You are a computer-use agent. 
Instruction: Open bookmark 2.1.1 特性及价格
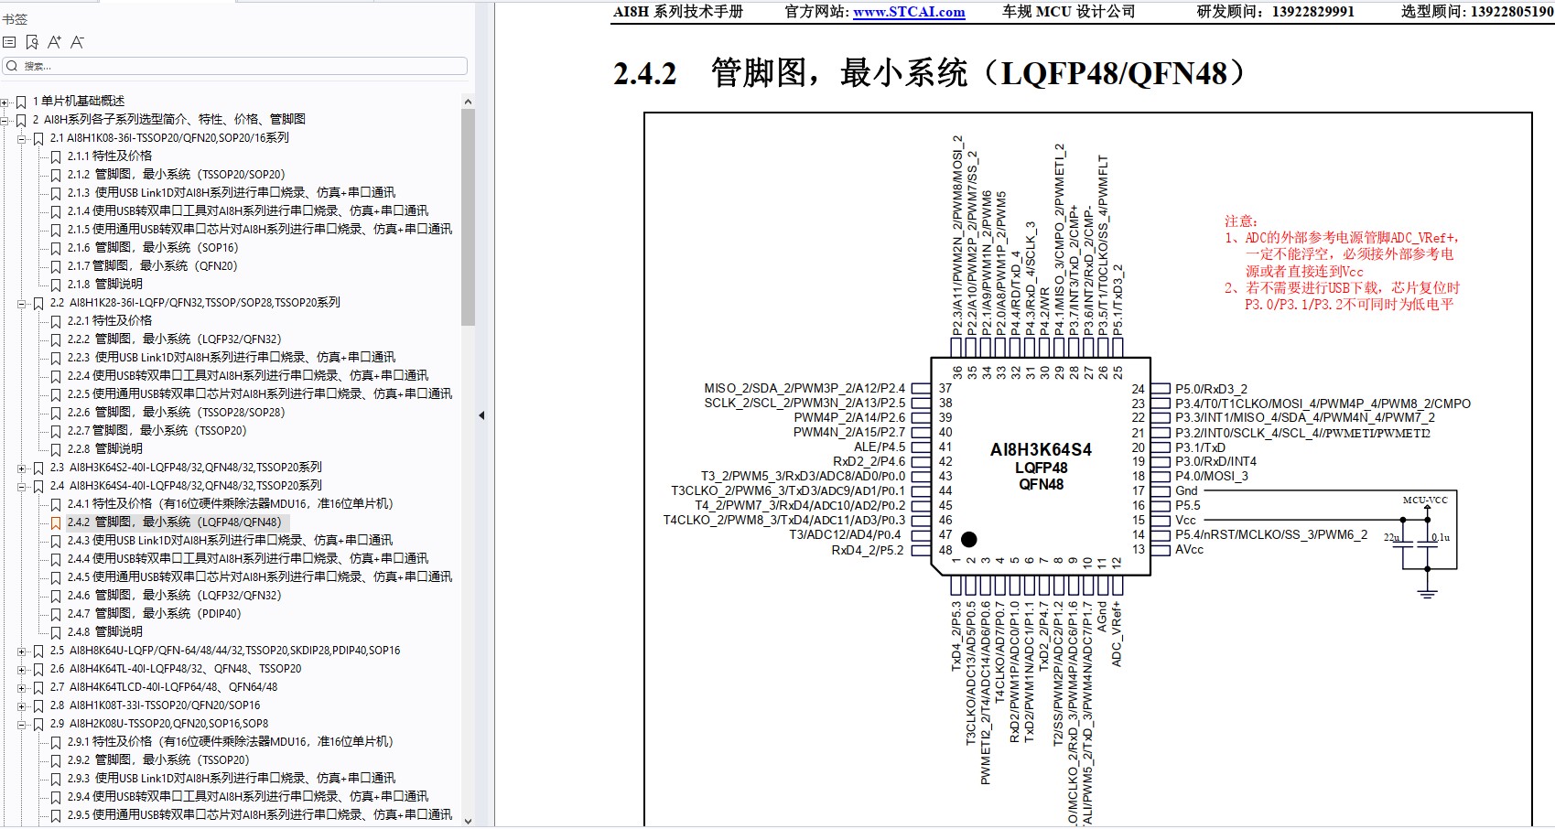point(110,156)
